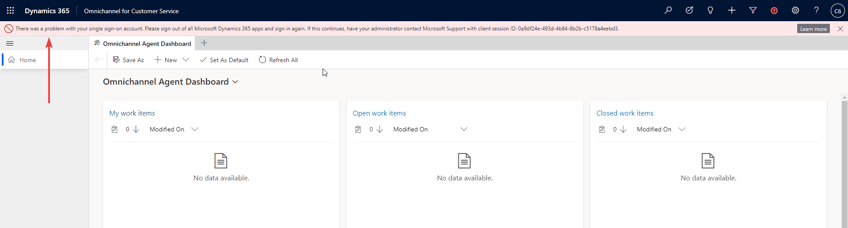Click the red presence status icon
Image resolution: width=848 pixels, height=228 pixels.
pyautogui.click(x=774, y=11)
